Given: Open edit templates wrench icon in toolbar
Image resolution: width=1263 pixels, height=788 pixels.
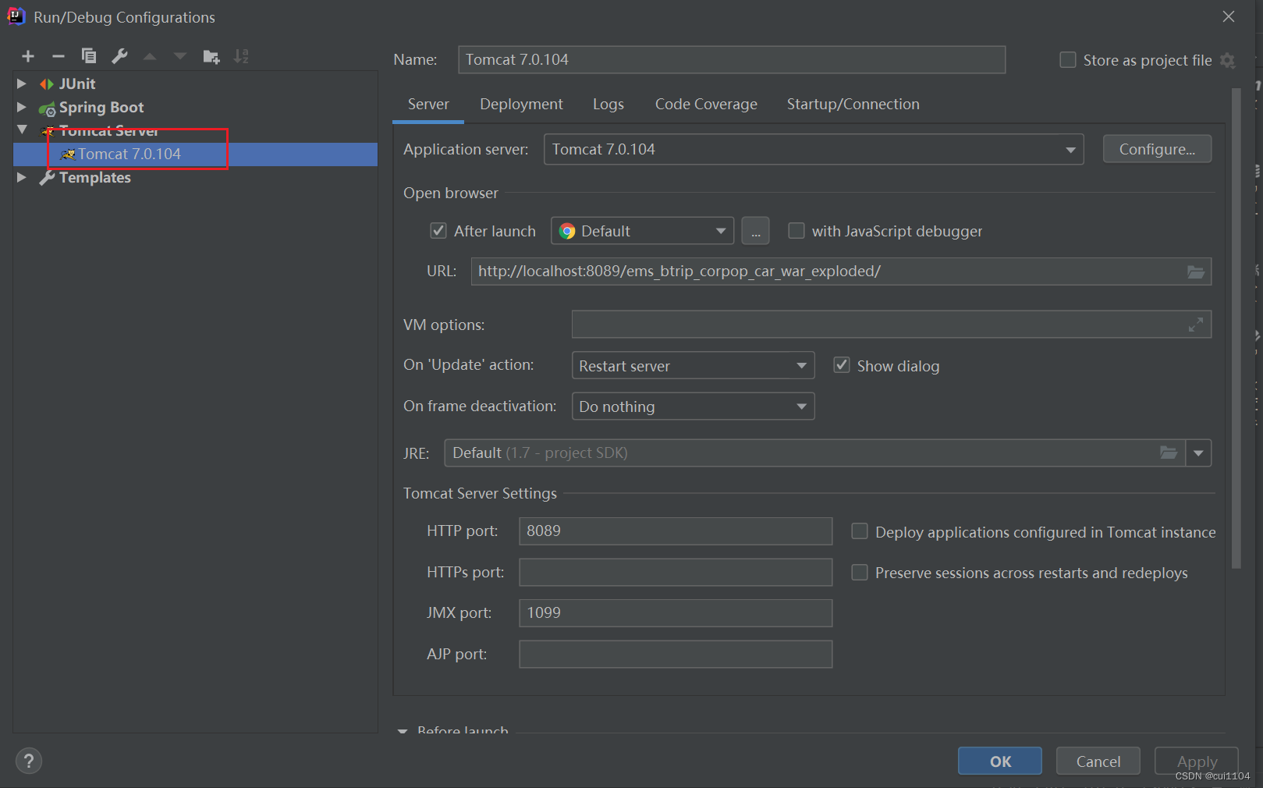Looking at the screenshot, I should [x=119, y=56].
